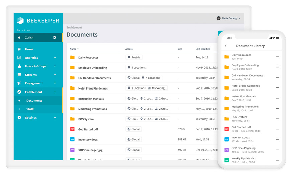Click the Daily Resources folder icon in table

pos(72,57)
